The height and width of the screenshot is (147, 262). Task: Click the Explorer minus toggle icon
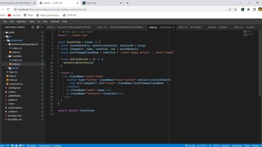click(42, 27)
